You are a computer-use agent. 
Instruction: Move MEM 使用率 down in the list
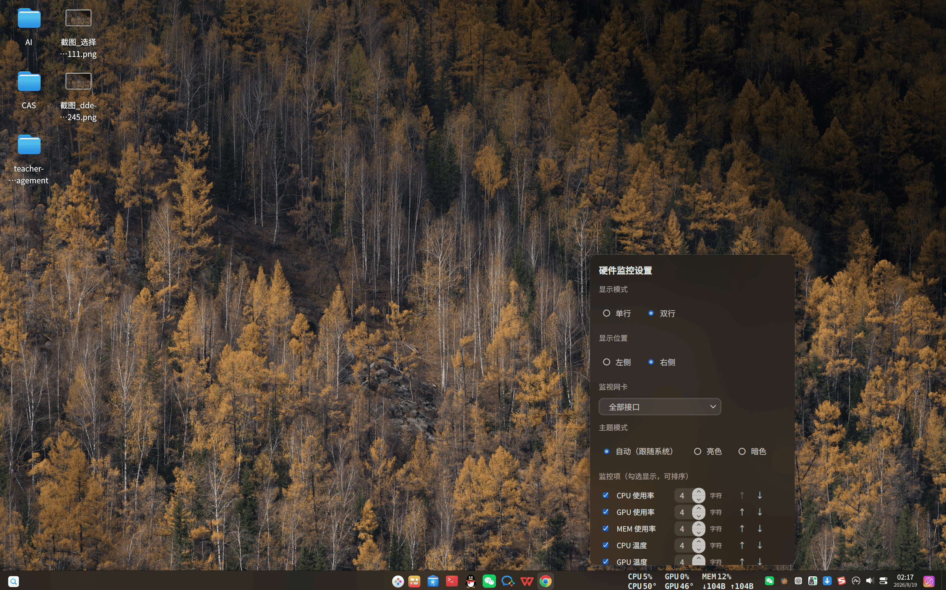(x=760, y=529)
